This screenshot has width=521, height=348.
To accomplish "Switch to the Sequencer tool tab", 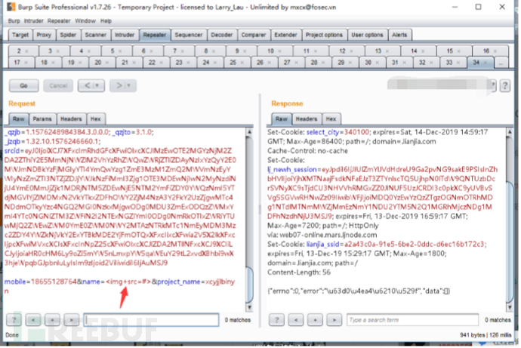I will coord(189,35).
